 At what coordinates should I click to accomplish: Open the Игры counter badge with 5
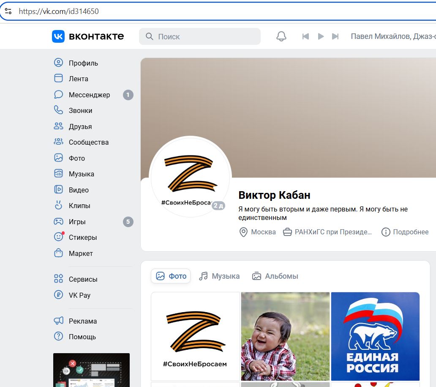tap(128, 222)
